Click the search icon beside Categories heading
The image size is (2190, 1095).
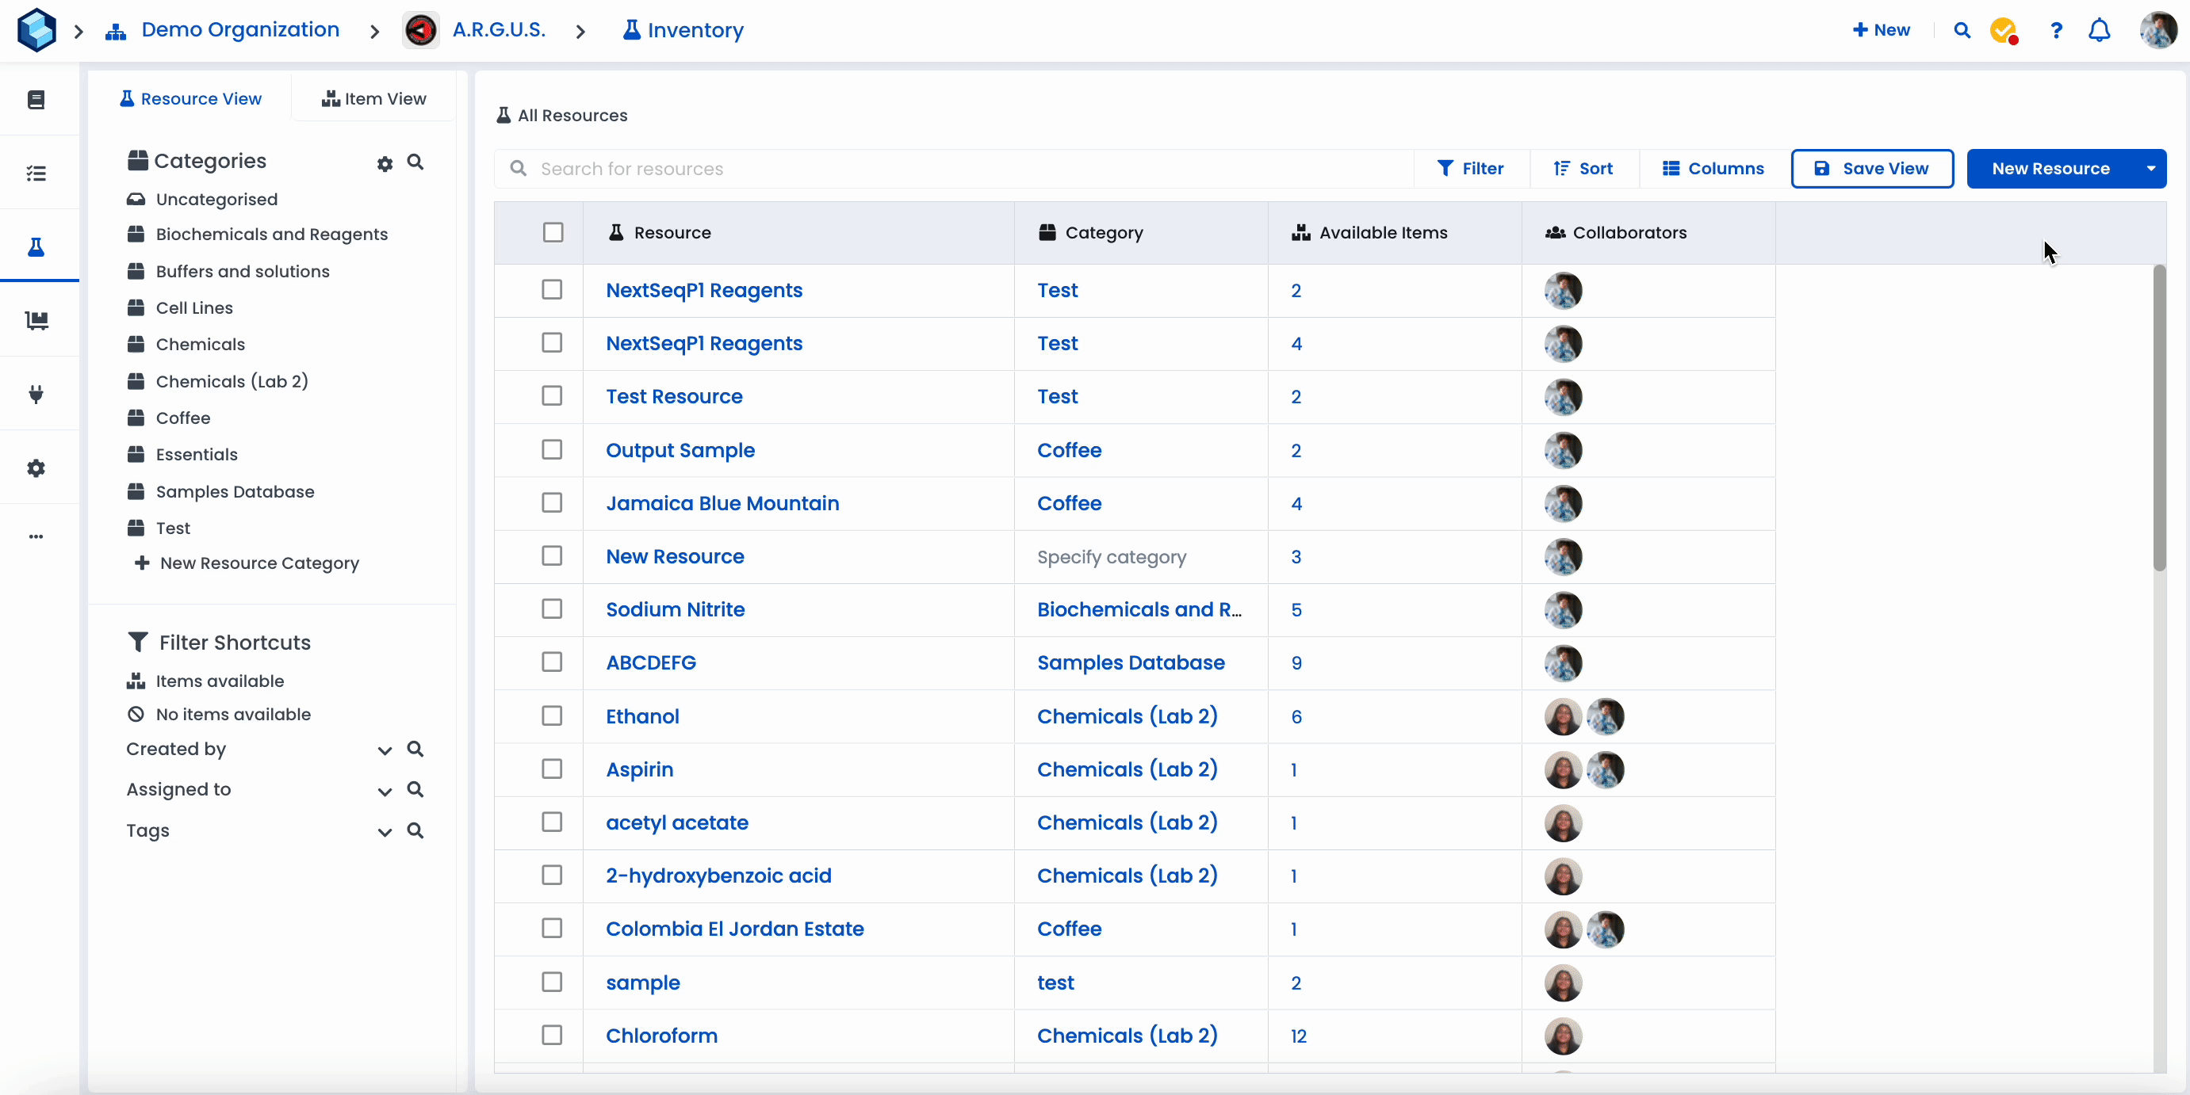[415, 162]
